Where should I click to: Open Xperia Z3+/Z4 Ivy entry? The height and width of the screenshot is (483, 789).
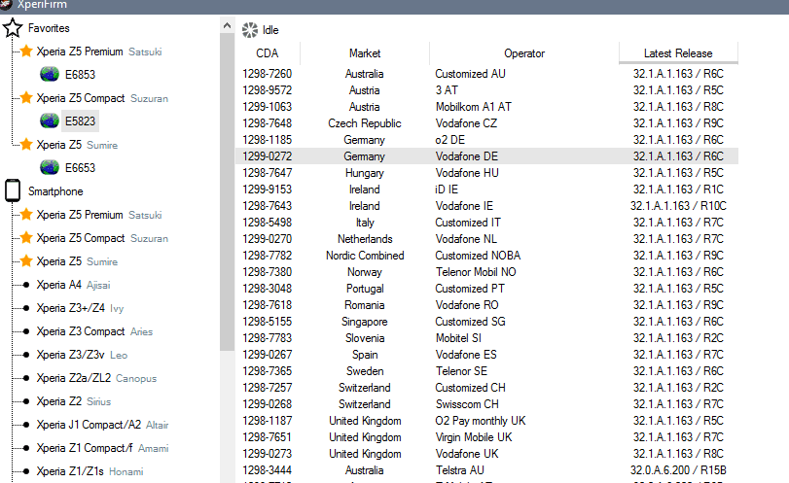click(x=80, y=308)
